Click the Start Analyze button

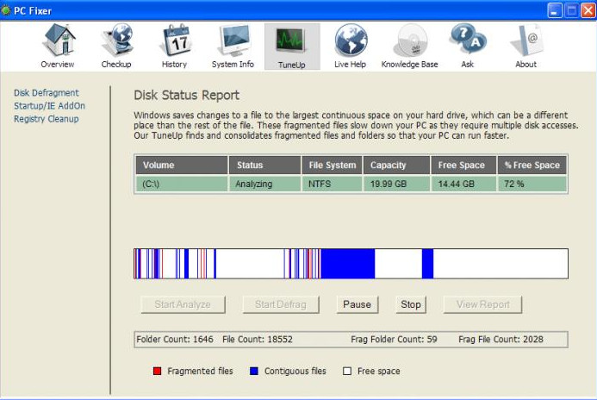click(183, 304)
